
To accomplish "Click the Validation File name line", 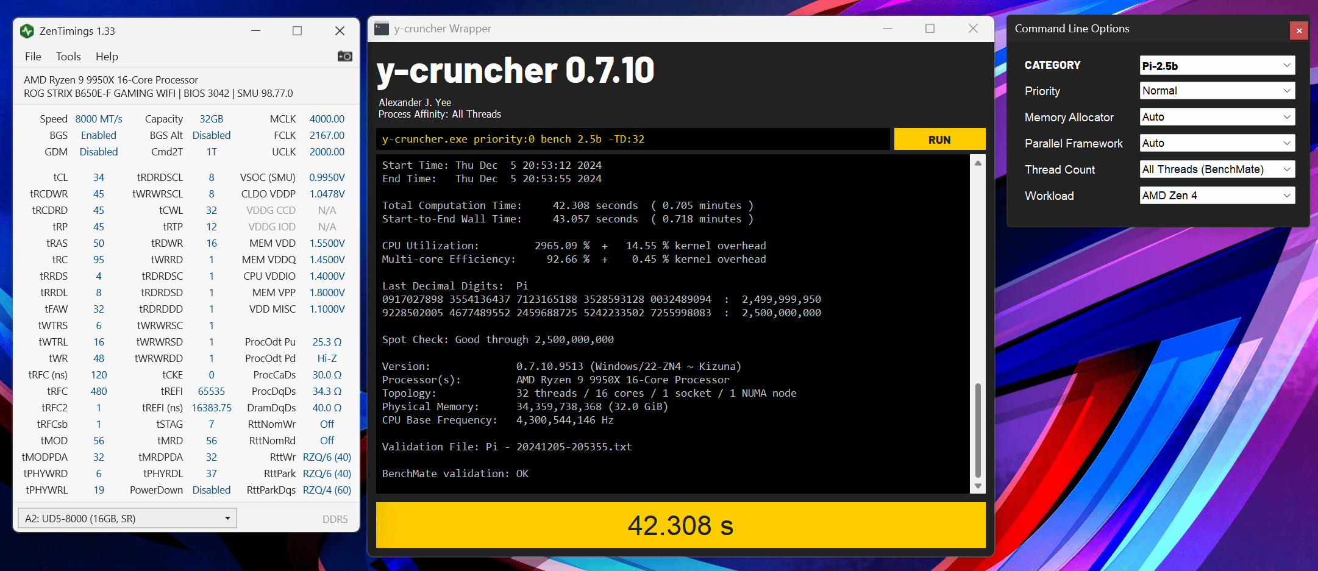I will pyautogui.click(x=507, y=447).
